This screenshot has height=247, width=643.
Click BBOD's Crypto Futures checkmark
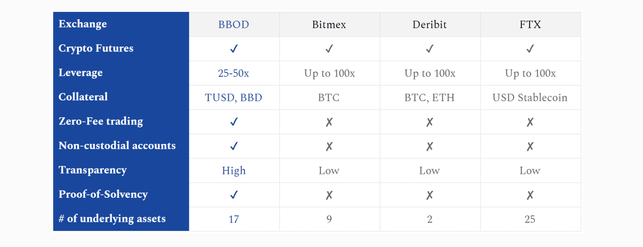[x=234, y=49]
